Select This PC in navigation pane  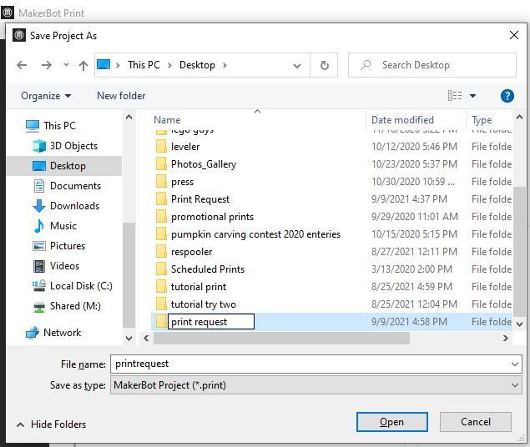[x=59, y=126]
